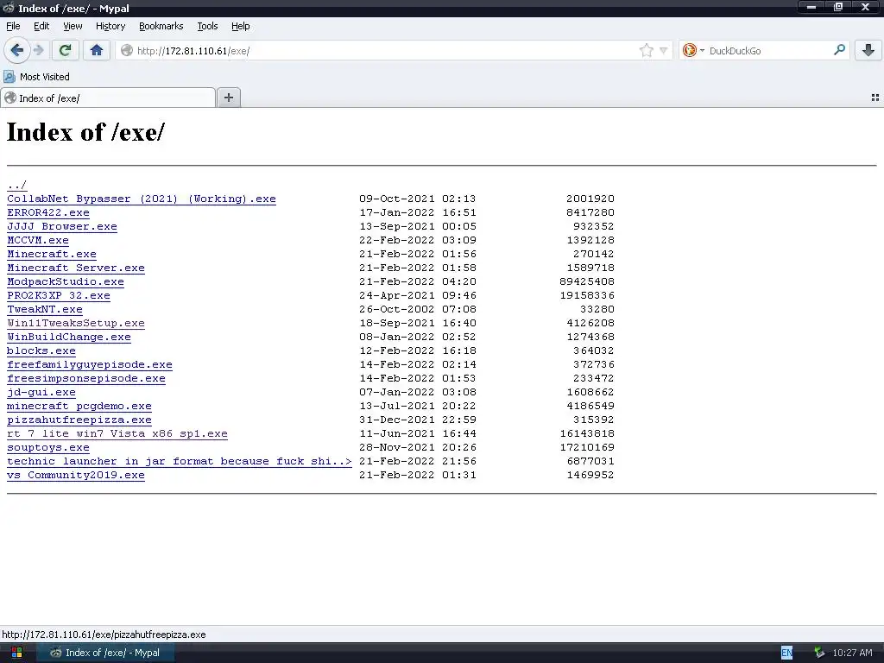
Task: Click the Mypal icon in the title bar
Action: (9, 8)
